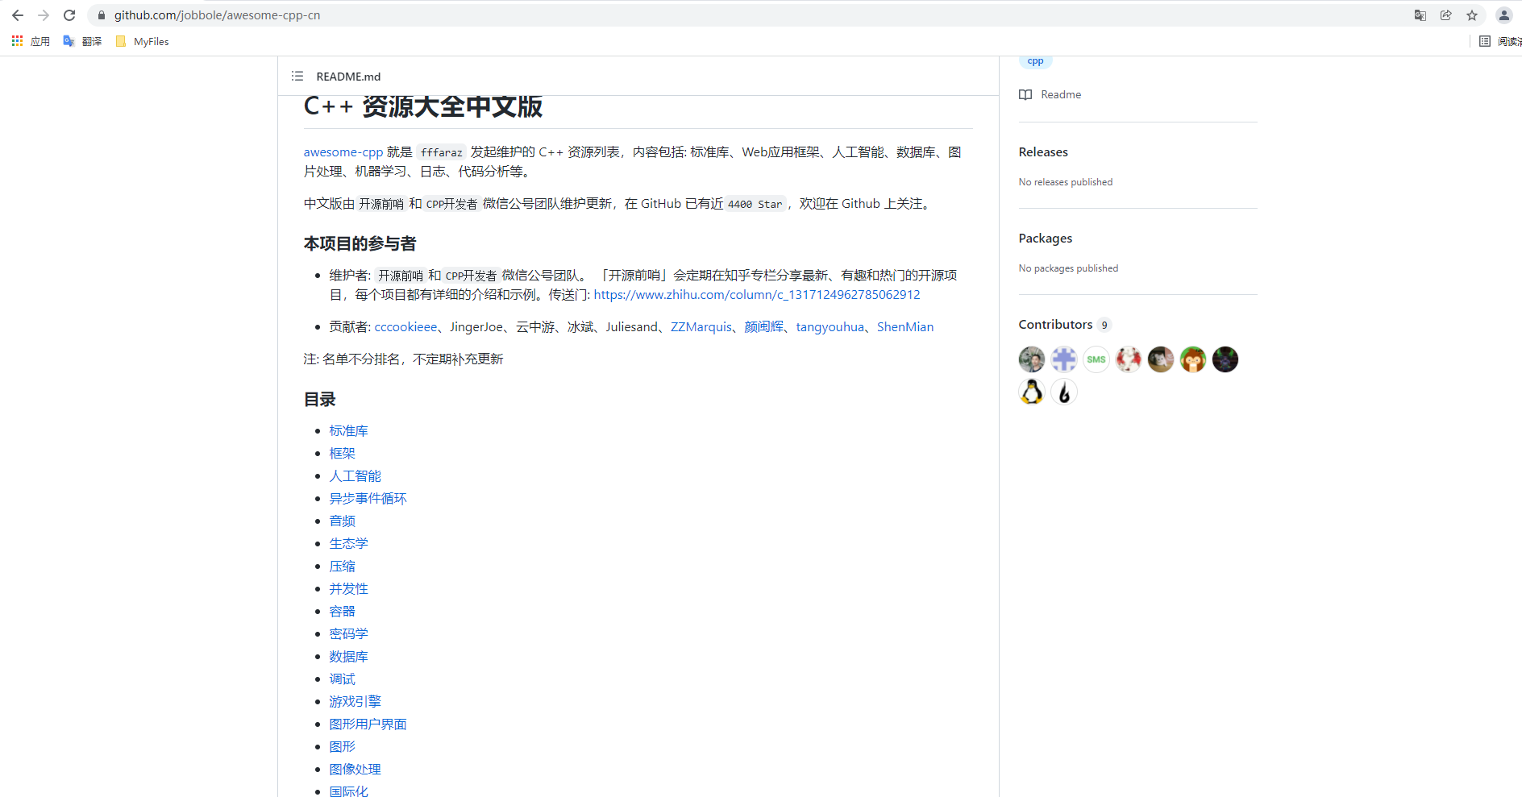Jump to 国际化 section
1522x797 pixels.
pyautogui.click(x=349, y=791)
